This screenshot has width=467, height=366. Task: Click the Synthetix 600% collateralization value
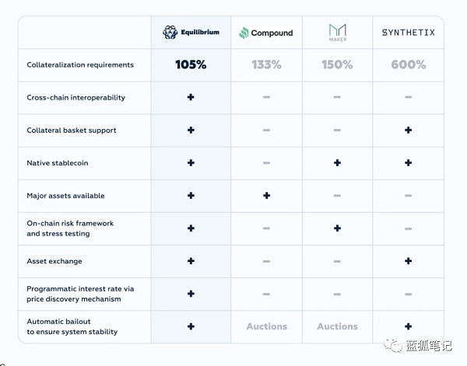point(408,65)
